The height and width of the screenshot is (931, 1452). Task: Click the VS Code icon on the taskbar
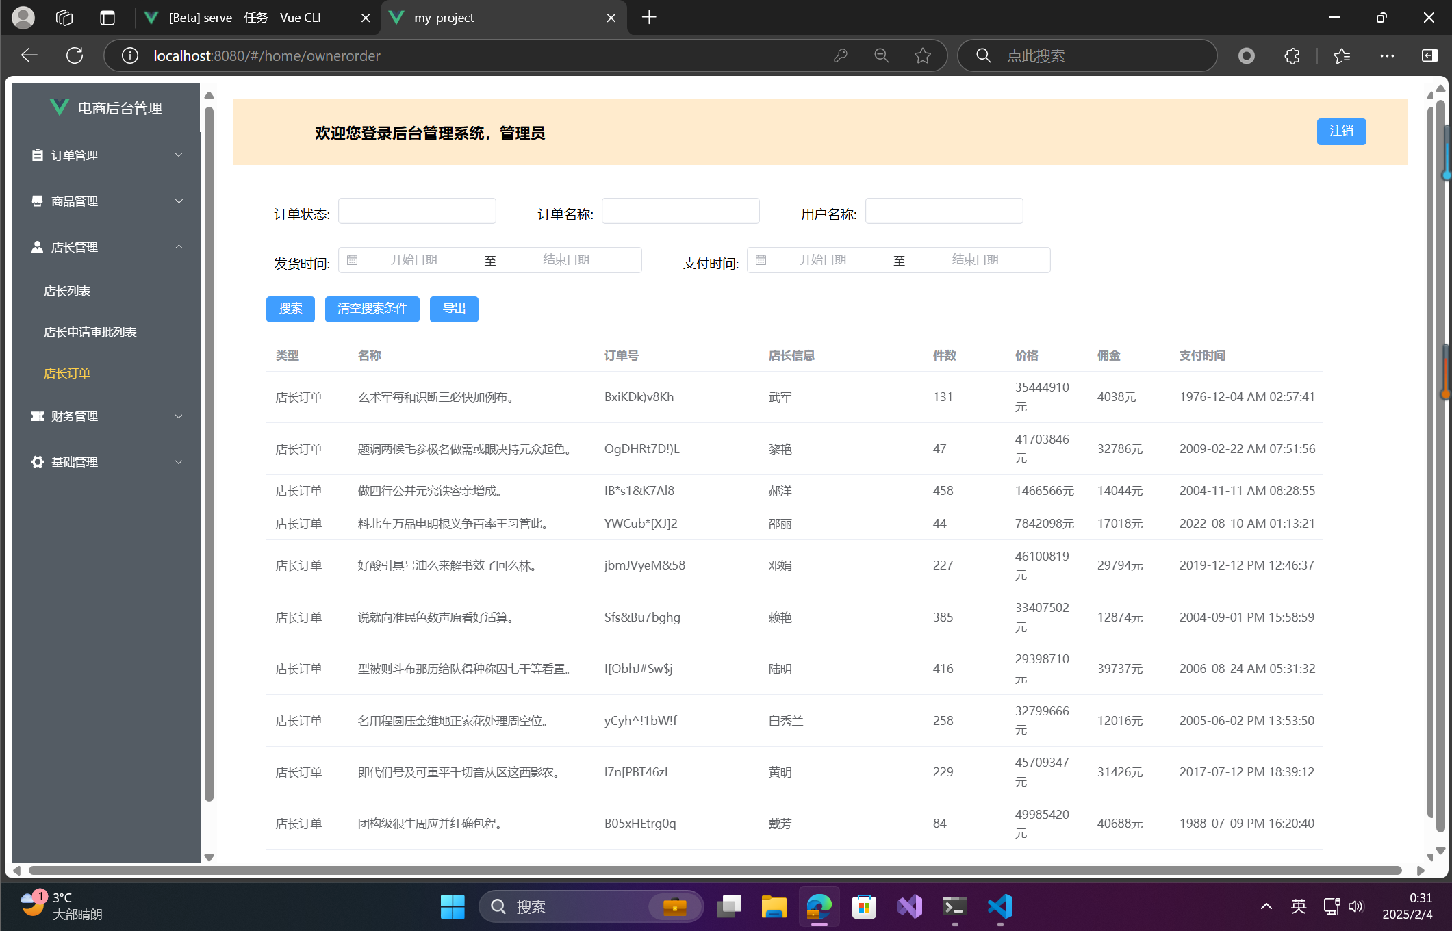[x=1000, y=906]
